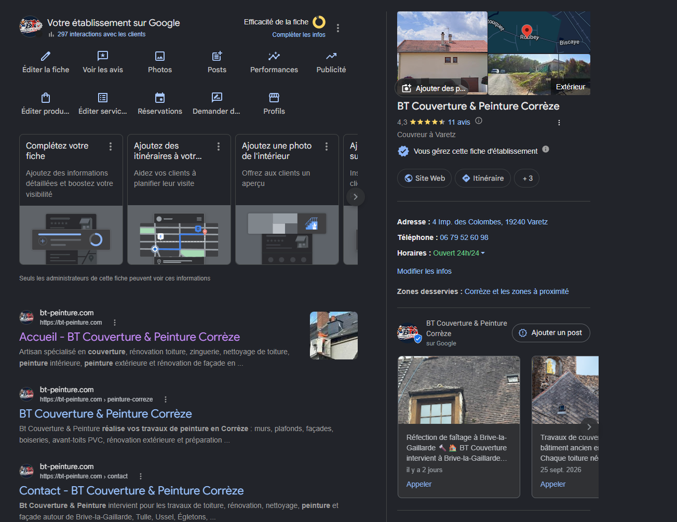Viewport: 677px width, 522px height.
Task: Open Éditer produits bag icon
Action: (46, 98)
